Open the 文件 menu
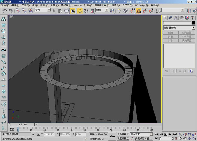Screen dimensions: 197x141 [x=5, y=5]
